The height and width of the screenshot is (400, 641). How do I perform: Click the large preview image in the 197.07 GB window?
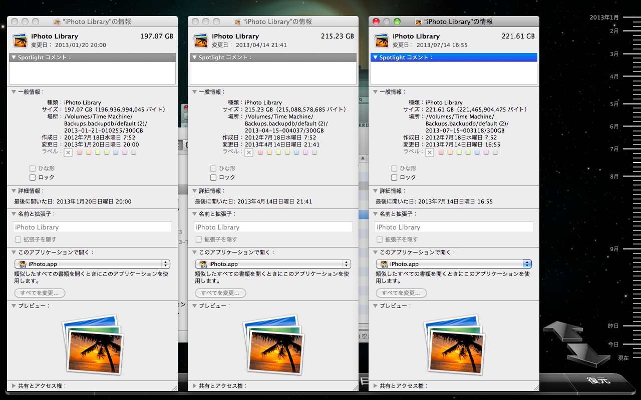[92, 344]
